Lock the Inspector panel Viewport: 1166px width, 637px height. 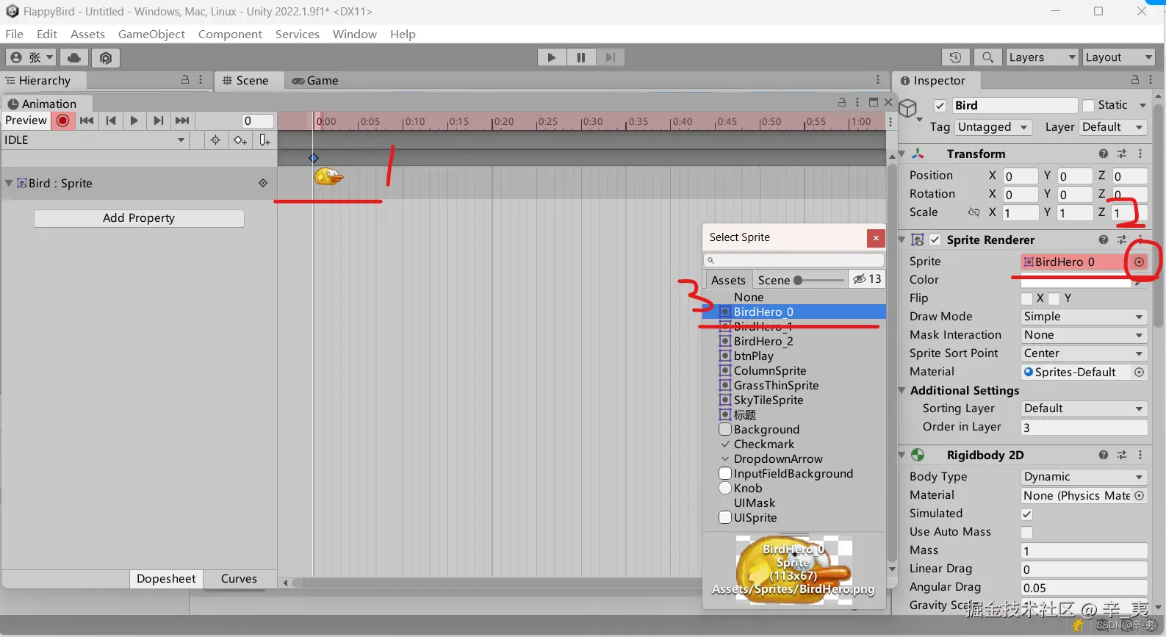(1135, 80)
